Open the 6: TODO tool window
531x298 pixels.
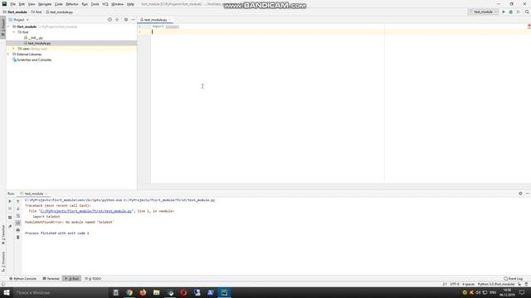pos(93,279)
